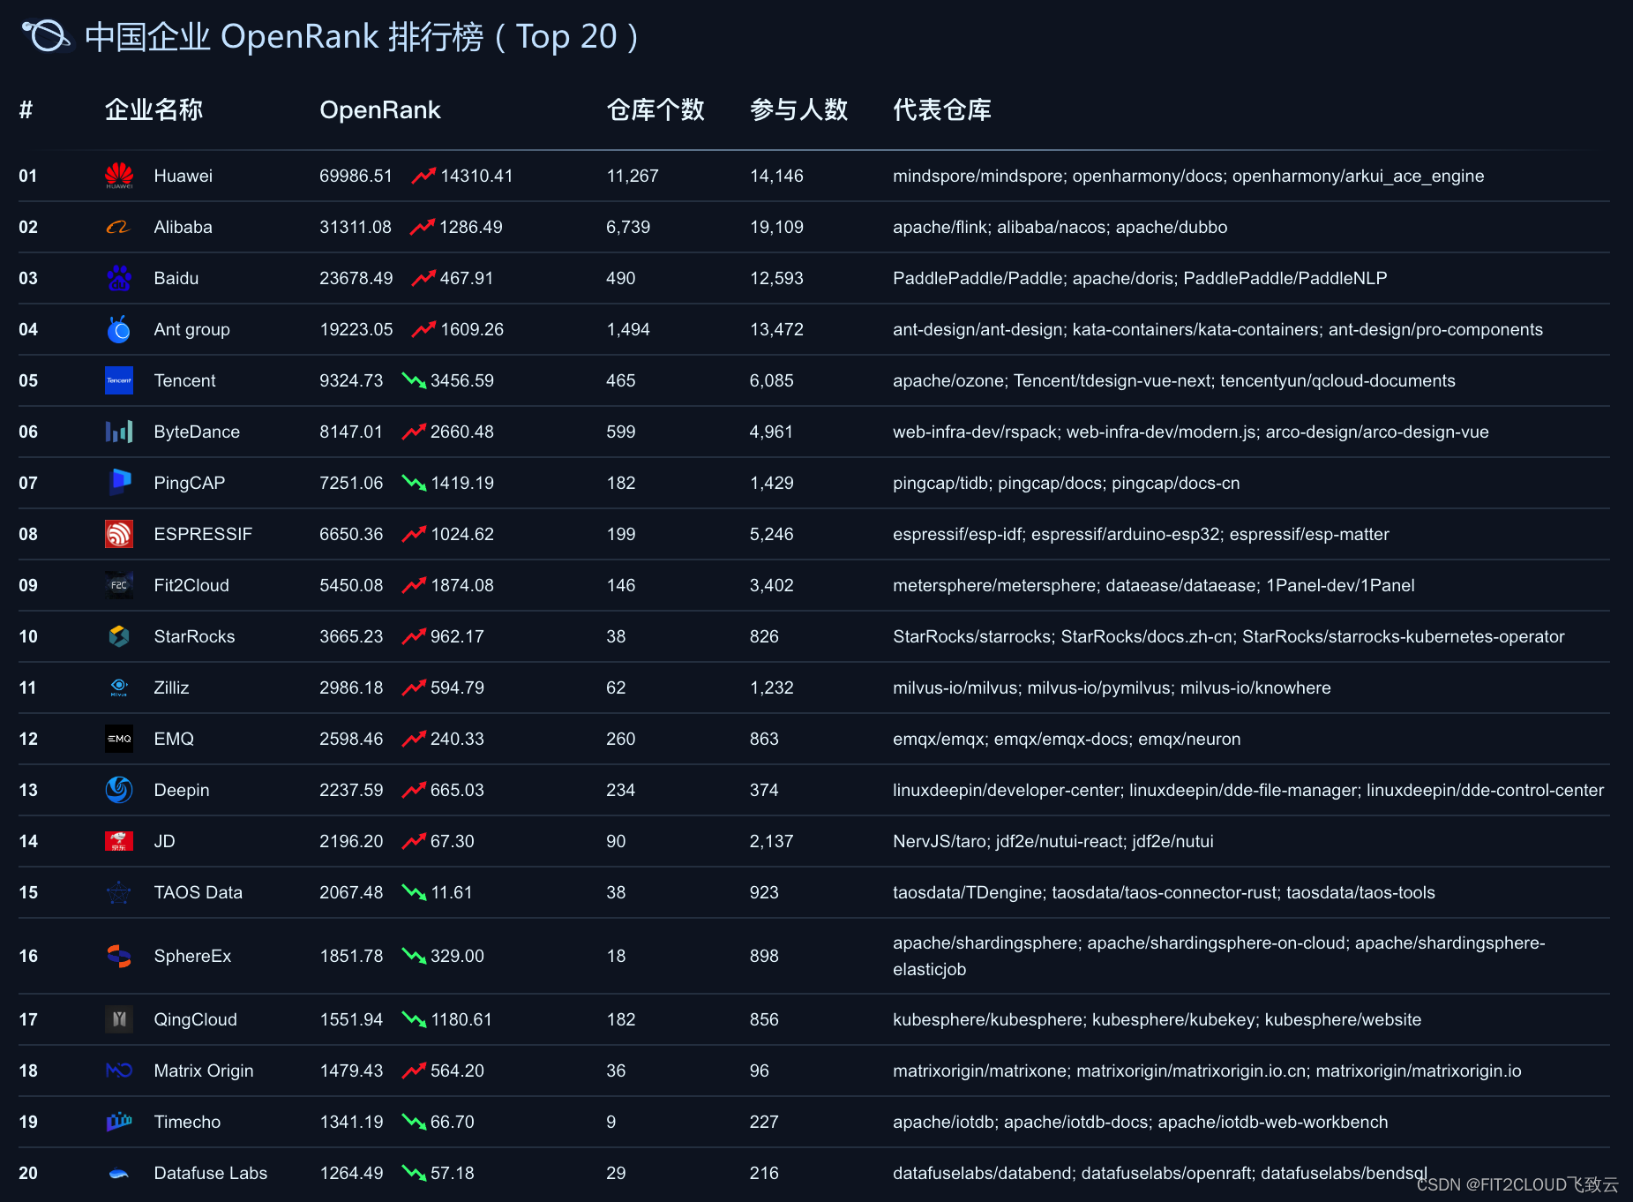
Task: Select the company name Fit2Cloud
Action: [191, 585]
